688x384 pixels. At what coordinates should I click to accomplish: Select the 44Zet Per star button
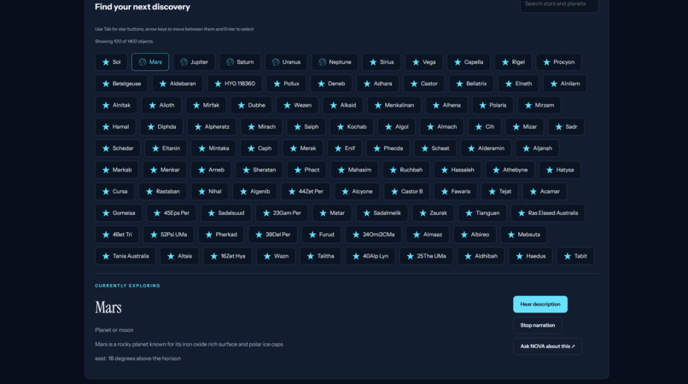(306, 191)
